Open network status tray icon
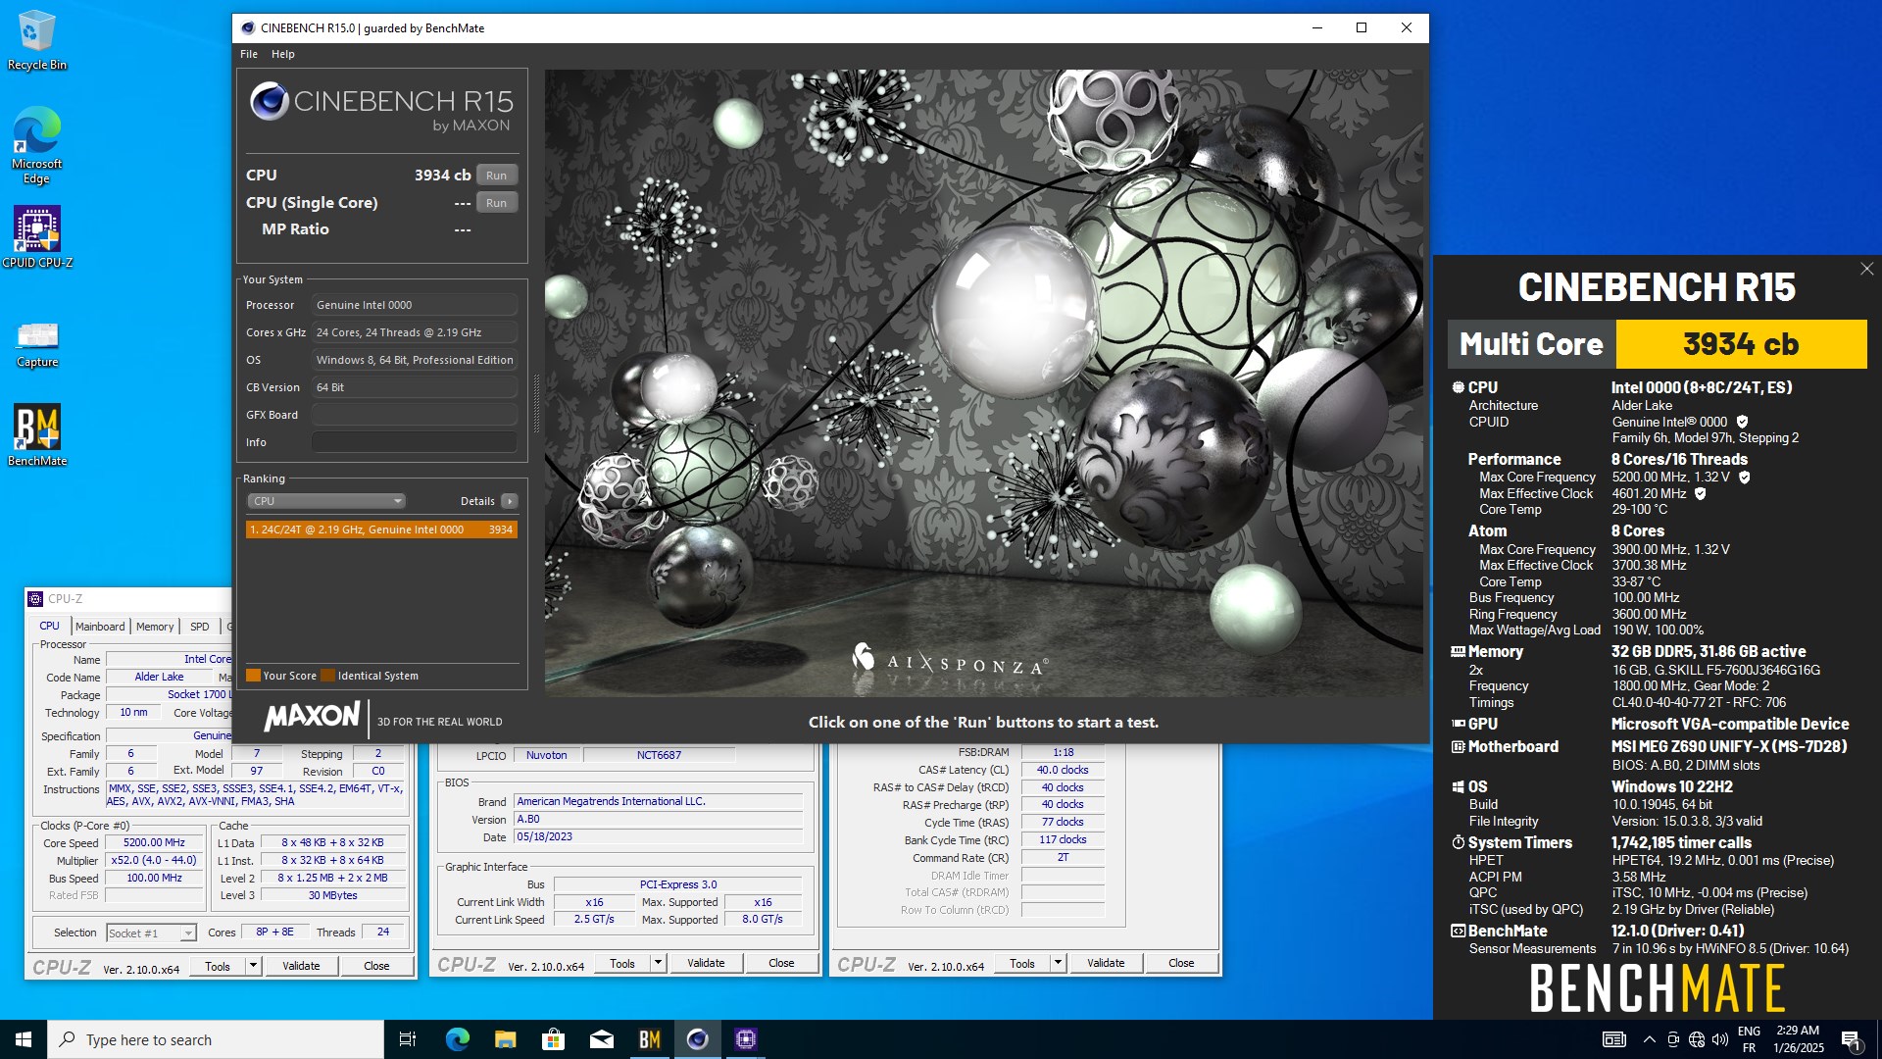 [x=1696, y=1039]
